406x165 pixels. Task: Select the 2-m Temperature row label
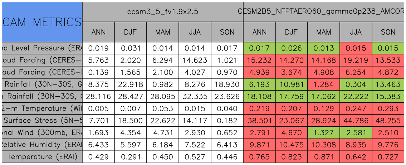click(x=42, y=108)
